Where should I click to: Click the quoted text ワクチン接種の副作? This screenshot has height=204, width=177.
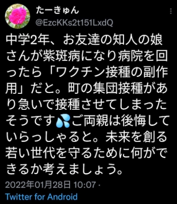tap(112, 72)
